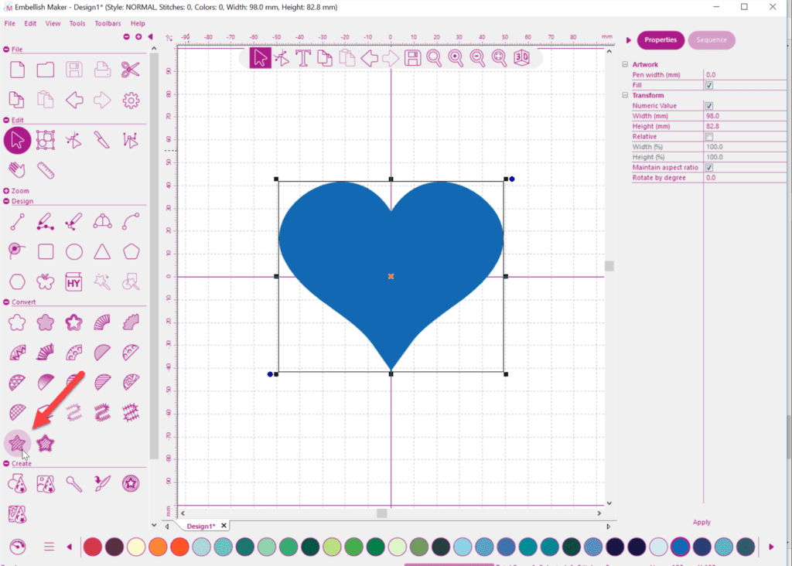Switch to the Sequence tab
792x566 pixels.
tap(711, 40)
